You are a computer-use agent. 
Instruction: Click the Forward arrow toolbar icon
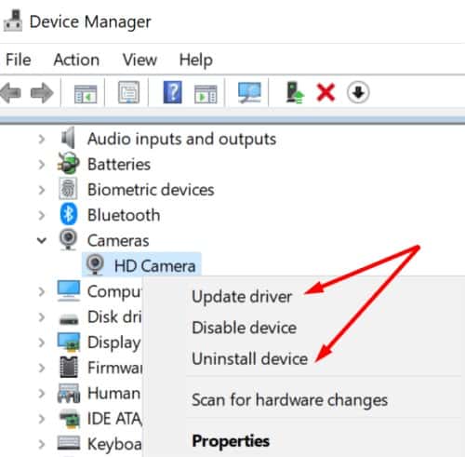(42, 93)
